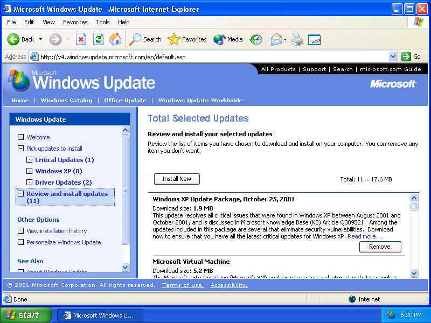This screenshot has height=323, width=431.
Task: Click the updates list scrollbar thumb
Action: [x=414, y=206]
